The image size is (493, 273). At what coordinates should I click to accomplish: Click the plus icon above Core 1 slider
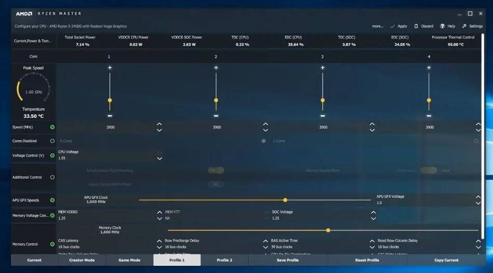coord(109,67)
